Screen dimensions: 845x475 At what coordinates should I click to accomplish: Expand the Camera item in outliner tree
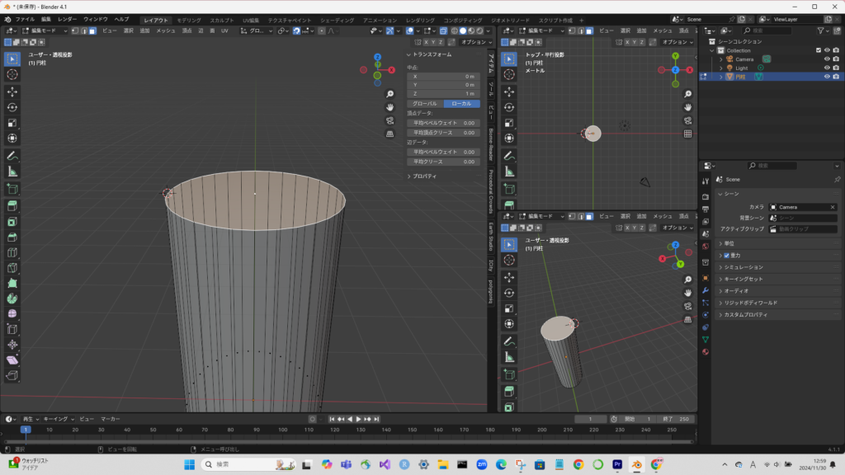(x=720, y=59)
